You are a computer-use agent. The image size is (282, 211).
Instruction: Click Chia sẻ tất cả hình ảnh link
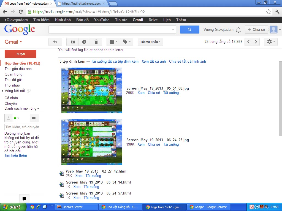pyautogui.click(x=187, y=61)
